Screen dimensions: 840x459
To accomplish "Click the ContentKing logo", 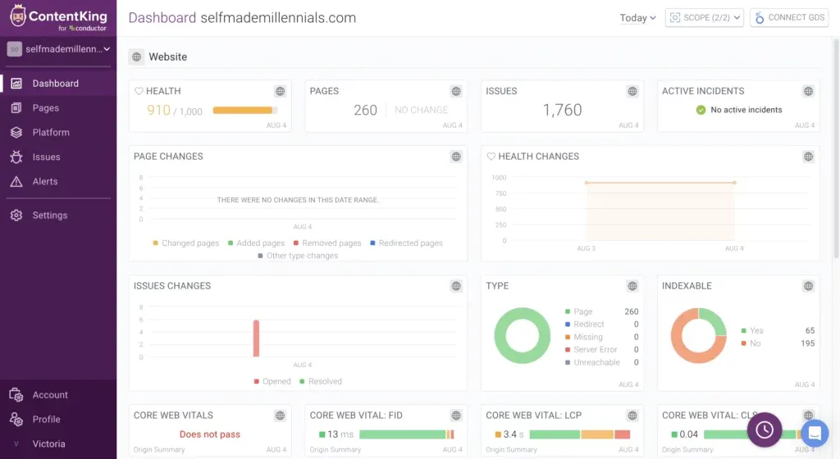I will [58, 18].
